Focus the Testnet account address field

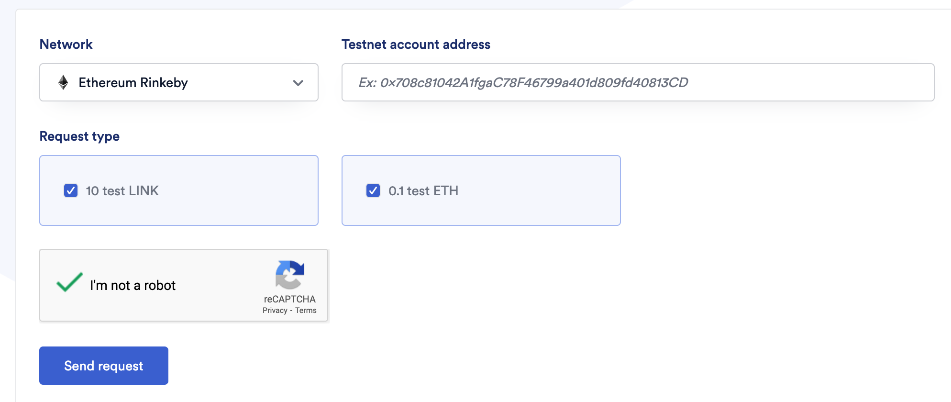click(637, 82)
